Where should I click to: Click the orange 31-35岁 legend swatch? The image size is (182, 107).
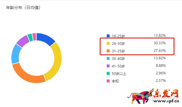click(108, 51)
